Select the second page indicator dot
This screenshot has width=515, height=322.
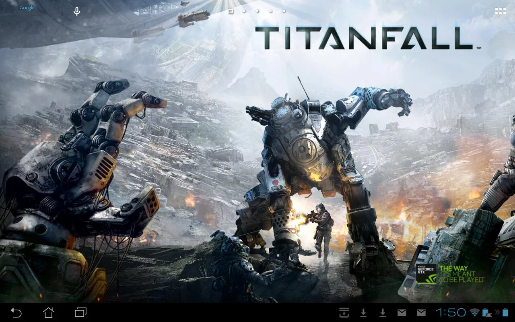(244, 11)
